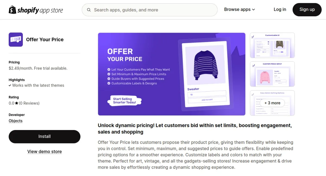The image size is (326, 176).
Task: Click the Log in link
Action: click(x=280, y=9)
